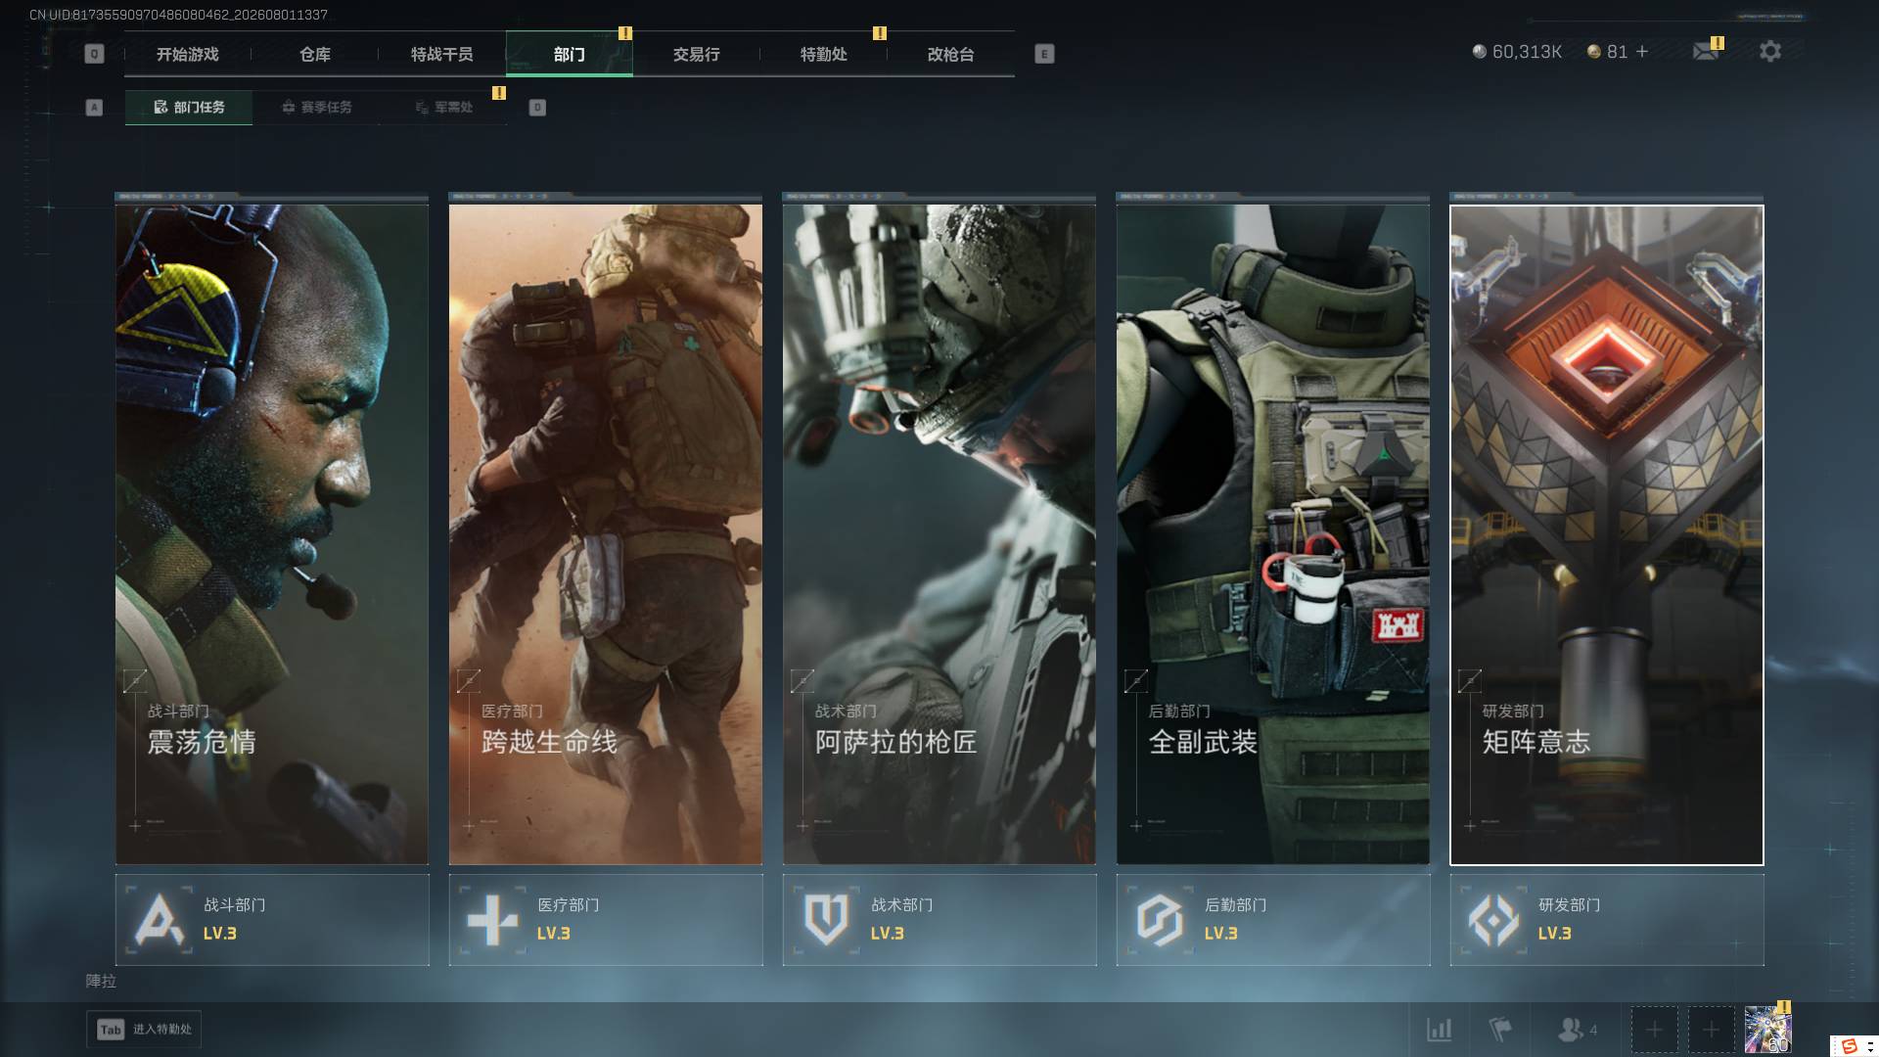This screenshot has height=1057, width=1879.
Task: Open the player avatar thumbnail
Action: [x=1767, y=1030]
